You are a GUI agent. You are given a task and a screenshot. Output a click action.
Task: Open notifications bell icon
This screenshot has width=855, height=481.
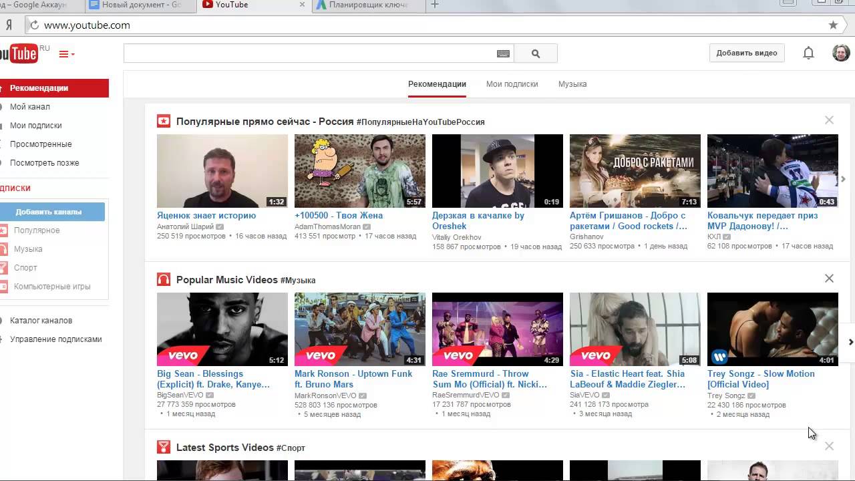coord(808,53)
